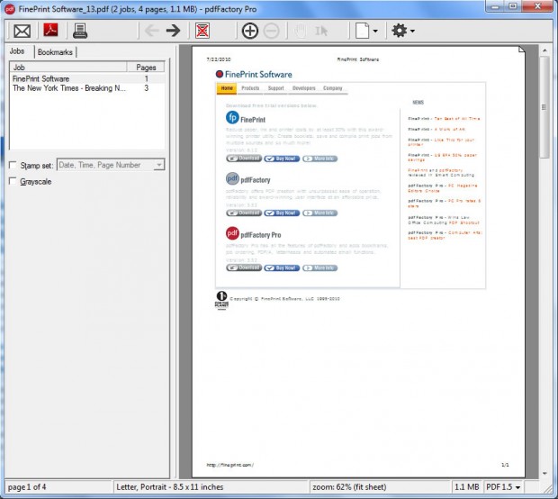Viewport: 558px width, 499px height.
Task: Click the FinePrint Software logo in preview
Action: pos(254,75)
